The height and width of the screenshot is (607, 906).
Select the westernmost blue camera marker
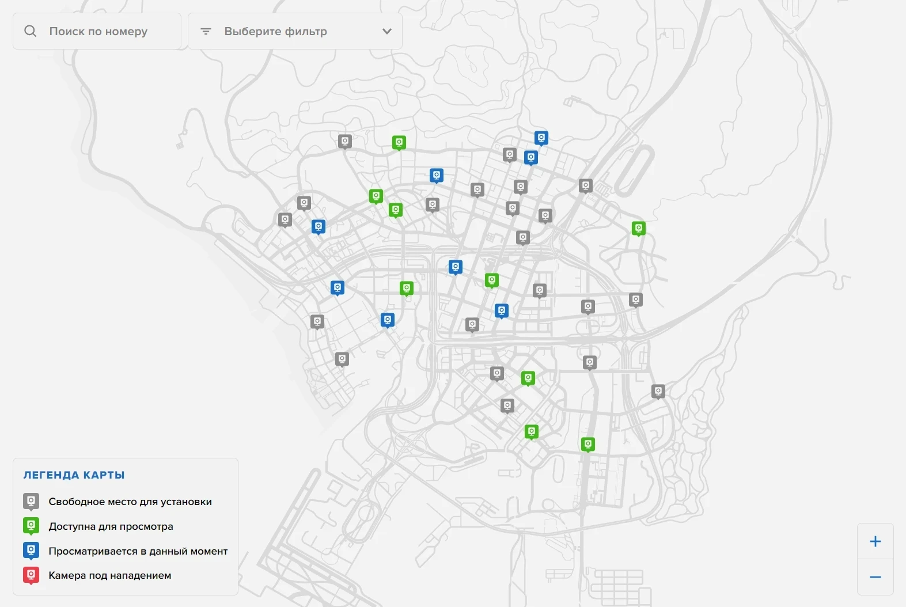pos(318,226)
